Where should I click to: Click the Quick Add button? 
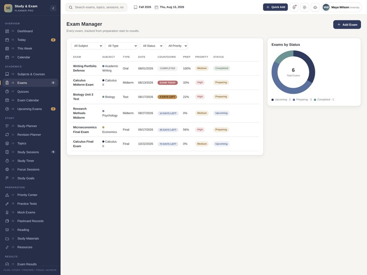(x=275, y=7)
